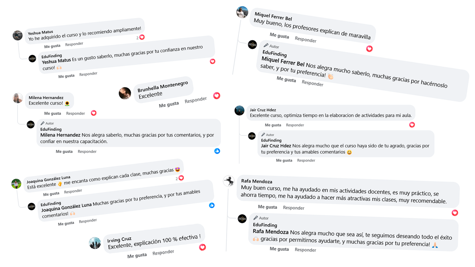View heart reactions on Jair Cruz Hdez's comment
The height and width of the screenshot is (267, 475).
412,125
